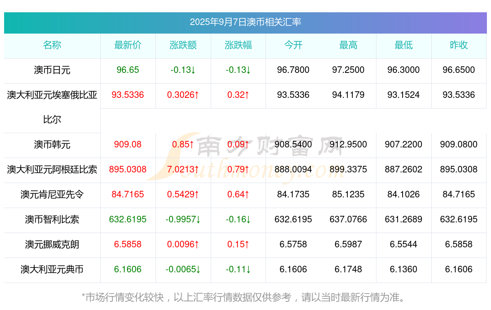
Task: Click the 最高 column header
Action: coord(348,45)
